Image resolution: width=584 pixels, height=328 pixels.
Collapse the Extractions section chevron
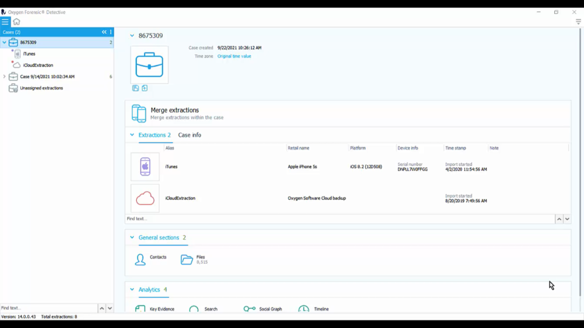click(132, 135)
